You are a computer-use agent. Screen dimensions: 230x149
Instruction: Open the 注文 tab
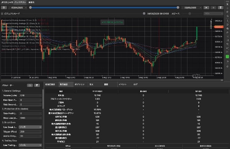pos(91,84)
